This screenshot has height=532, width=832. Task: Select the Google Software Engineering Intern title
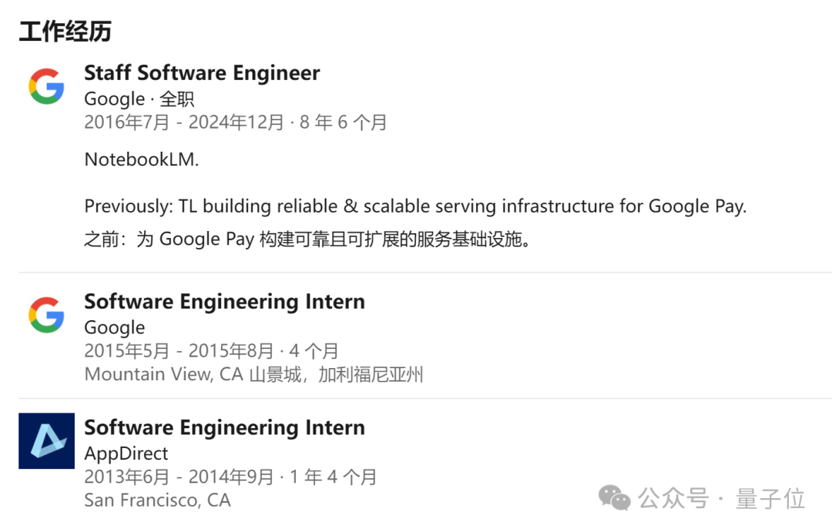224,302
